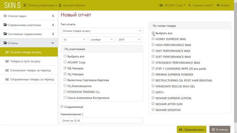Uncheck FAST PERFORMANCE WAX
Screen dimensions: 237x133
(153, 51)
